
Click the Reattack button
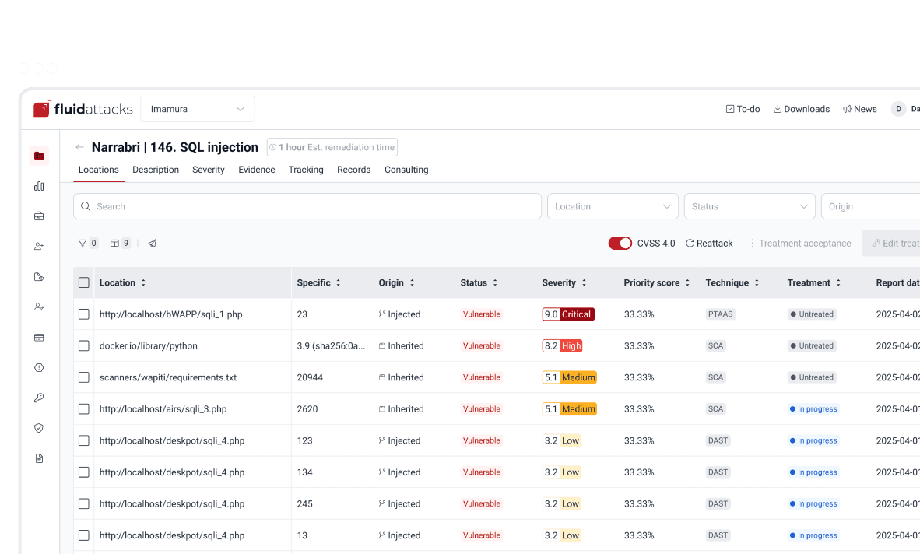coord(709,244)
